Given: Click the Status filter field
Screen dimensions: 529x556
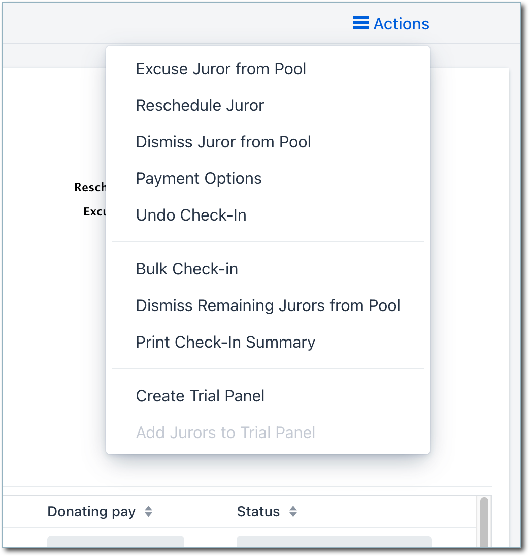Looking at the screenshot, I should pos(334,543).
